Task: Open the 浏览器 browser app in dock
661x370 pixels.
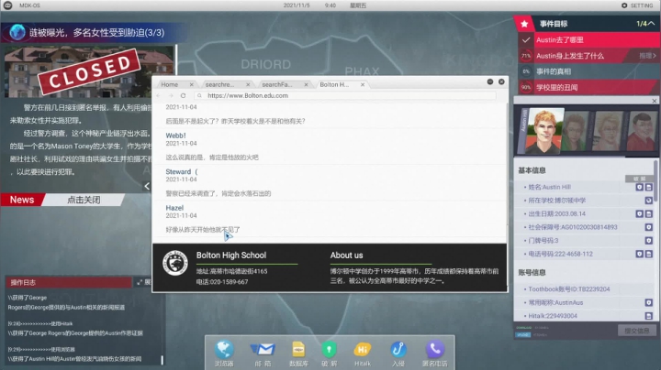Action: click(x=224, y=353)
